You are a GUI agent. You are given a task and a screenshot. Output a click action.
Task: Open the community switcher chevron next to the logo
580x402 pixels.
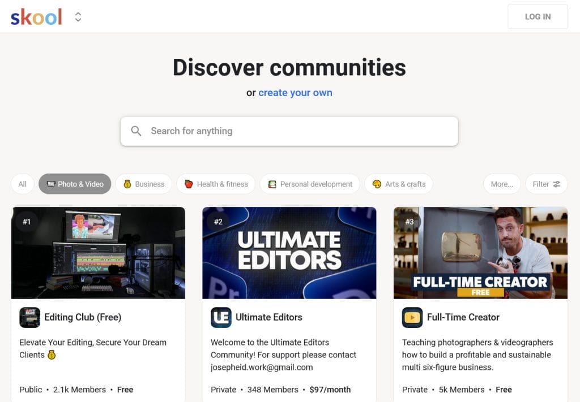78,17
